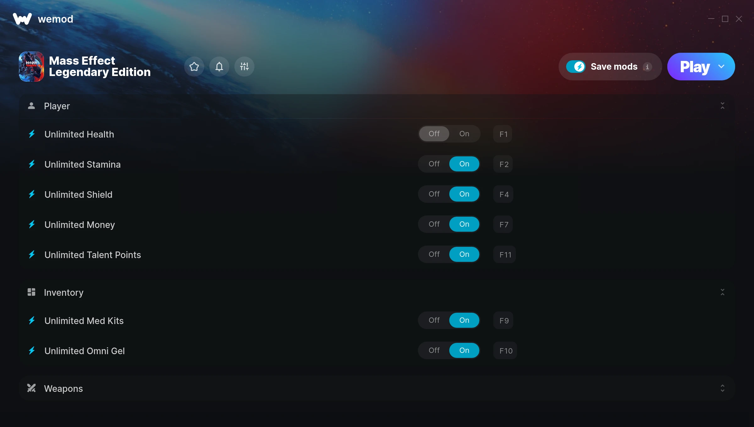The width and height of the screenshot is (754, 427).
Task: Collapse the Inventory section
Action: (x=723, y=292)
